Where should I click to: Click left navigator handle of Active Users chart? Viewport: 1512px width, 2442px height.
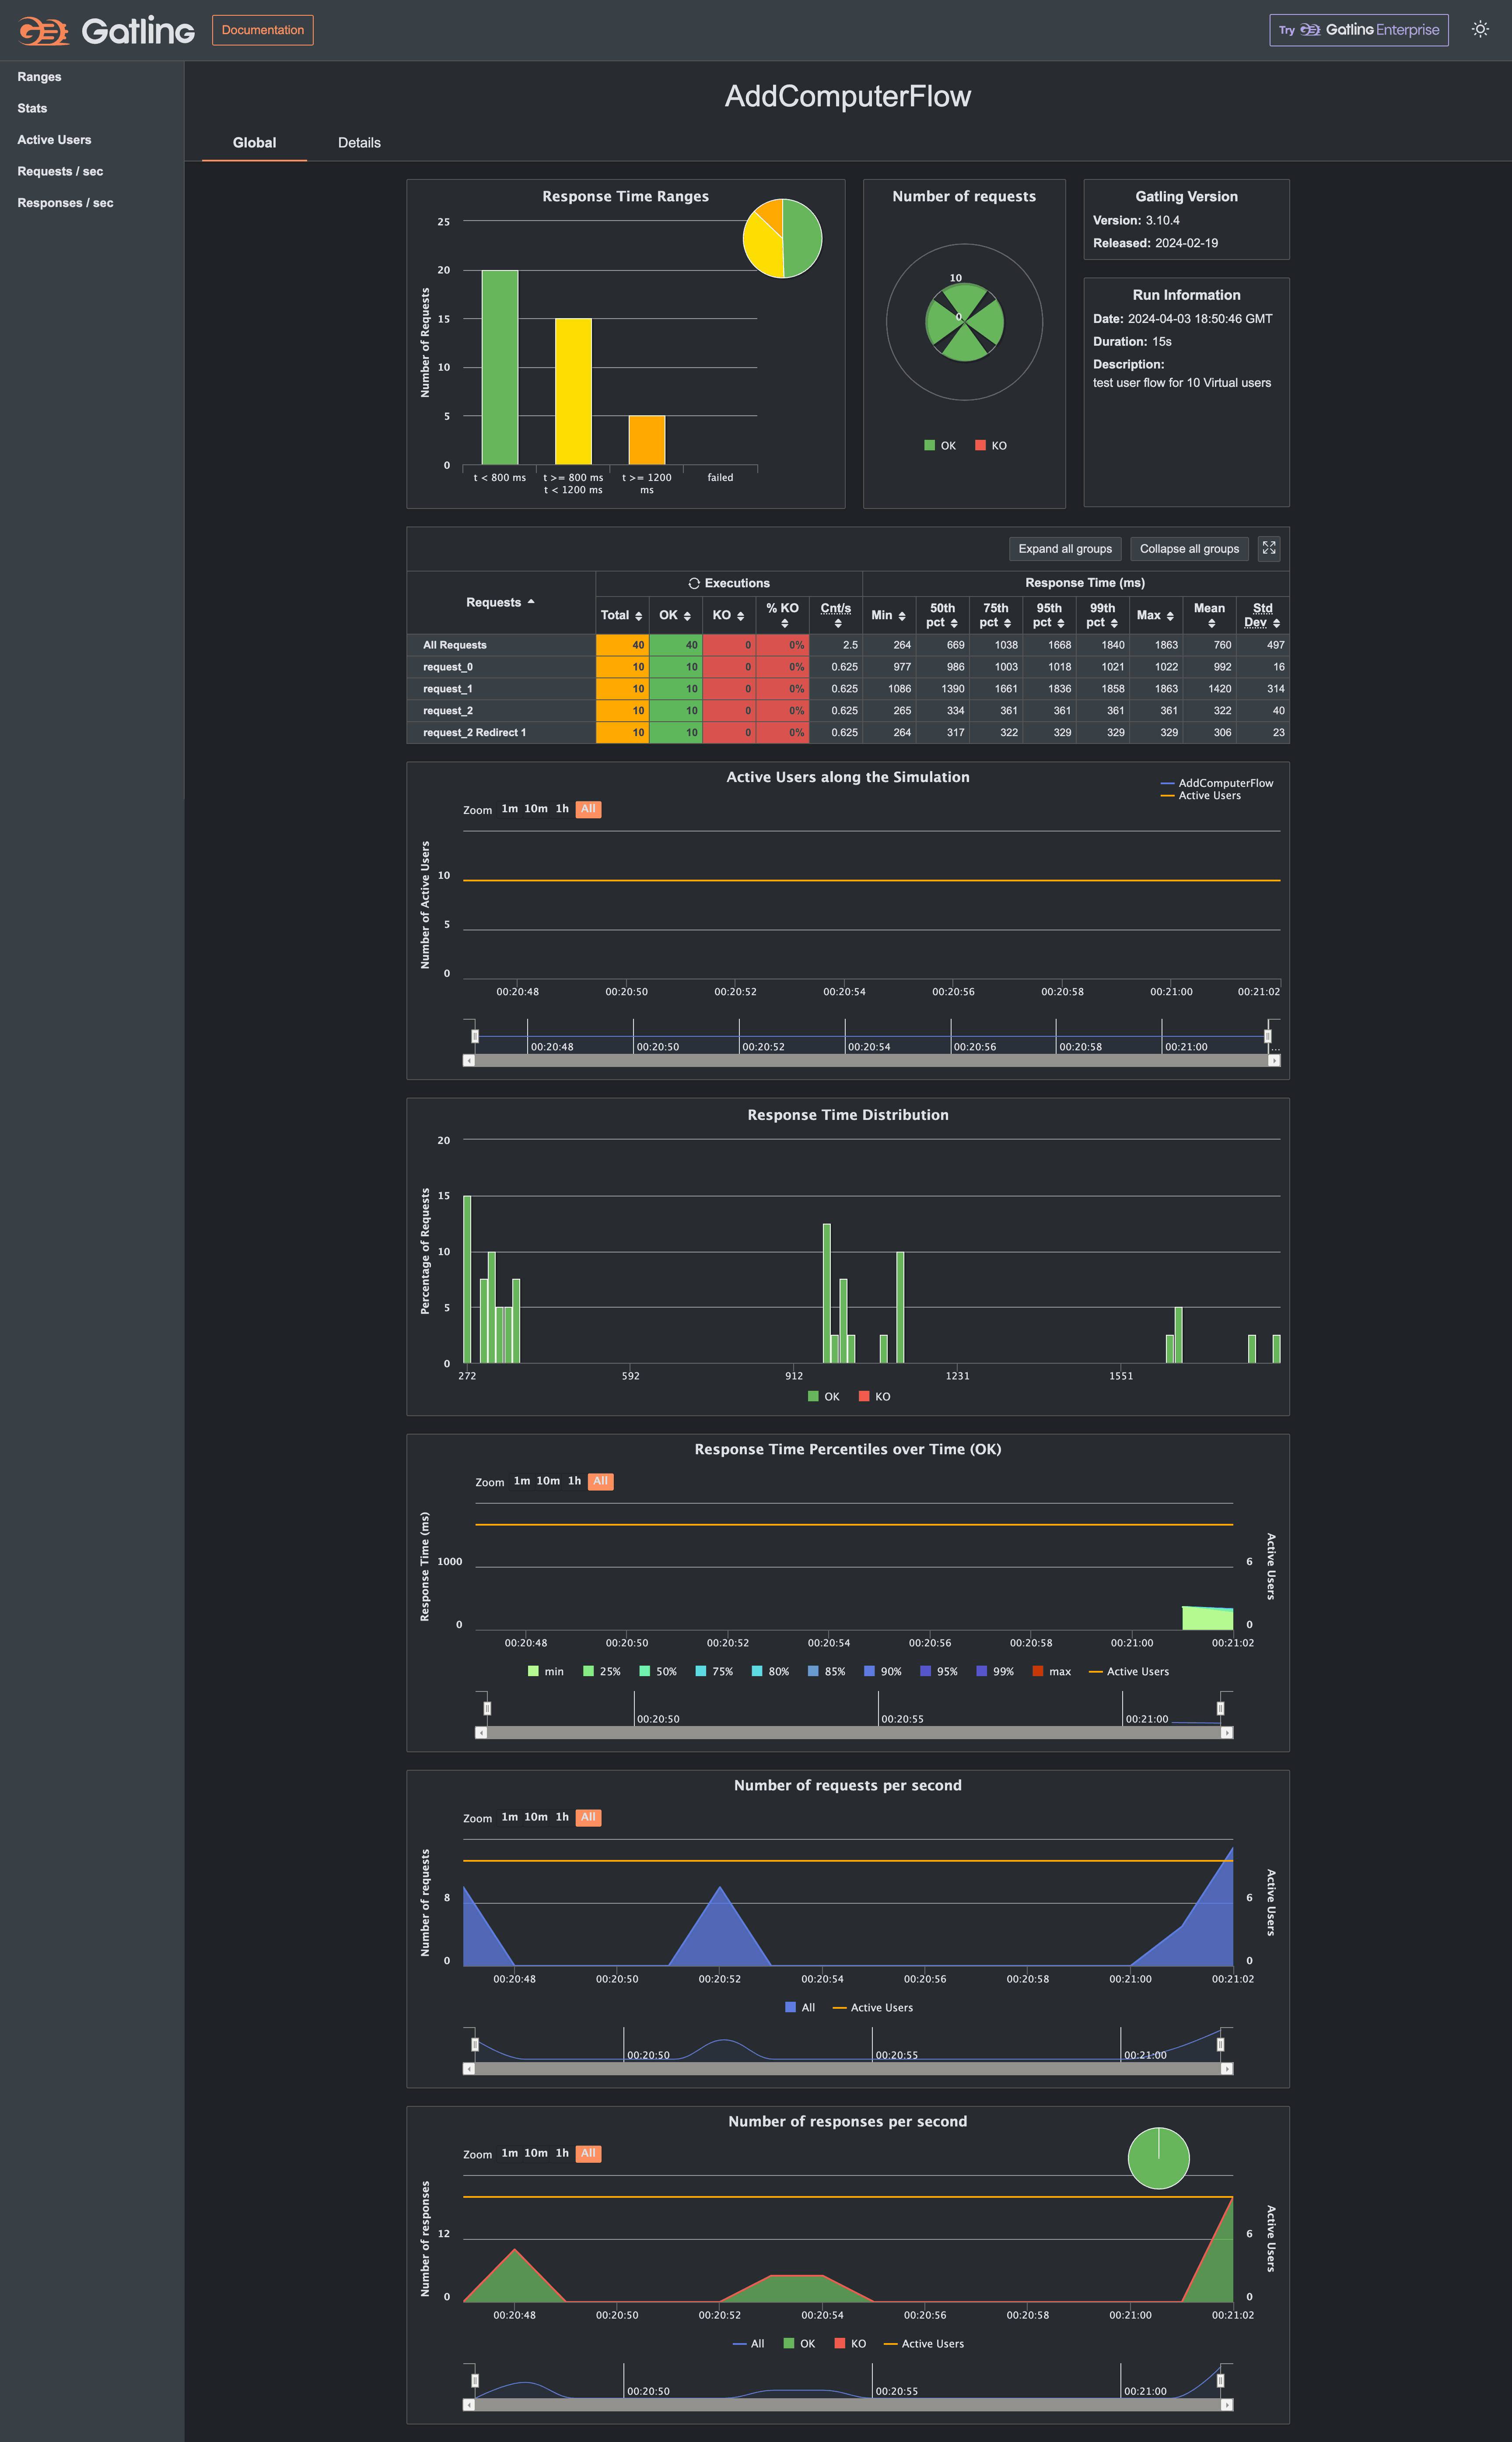[x=475, y=1036]
